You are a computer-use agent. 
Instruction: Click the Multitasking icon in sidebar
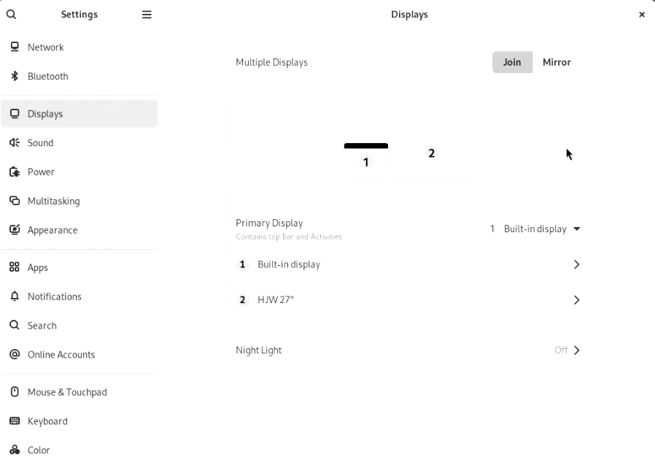(x=15, y=201)
